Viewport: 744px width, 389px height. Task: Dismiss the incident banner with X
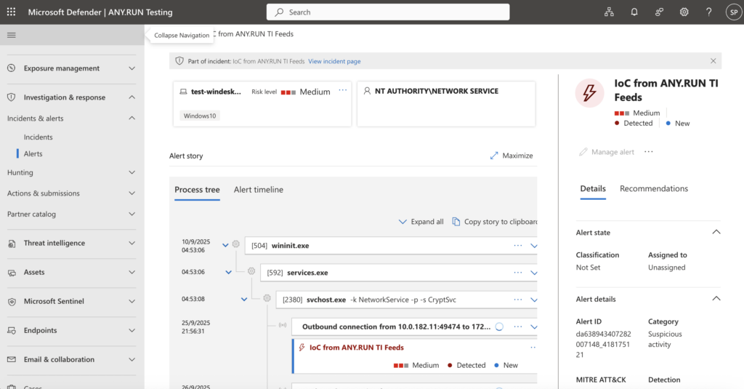(713, 61)
